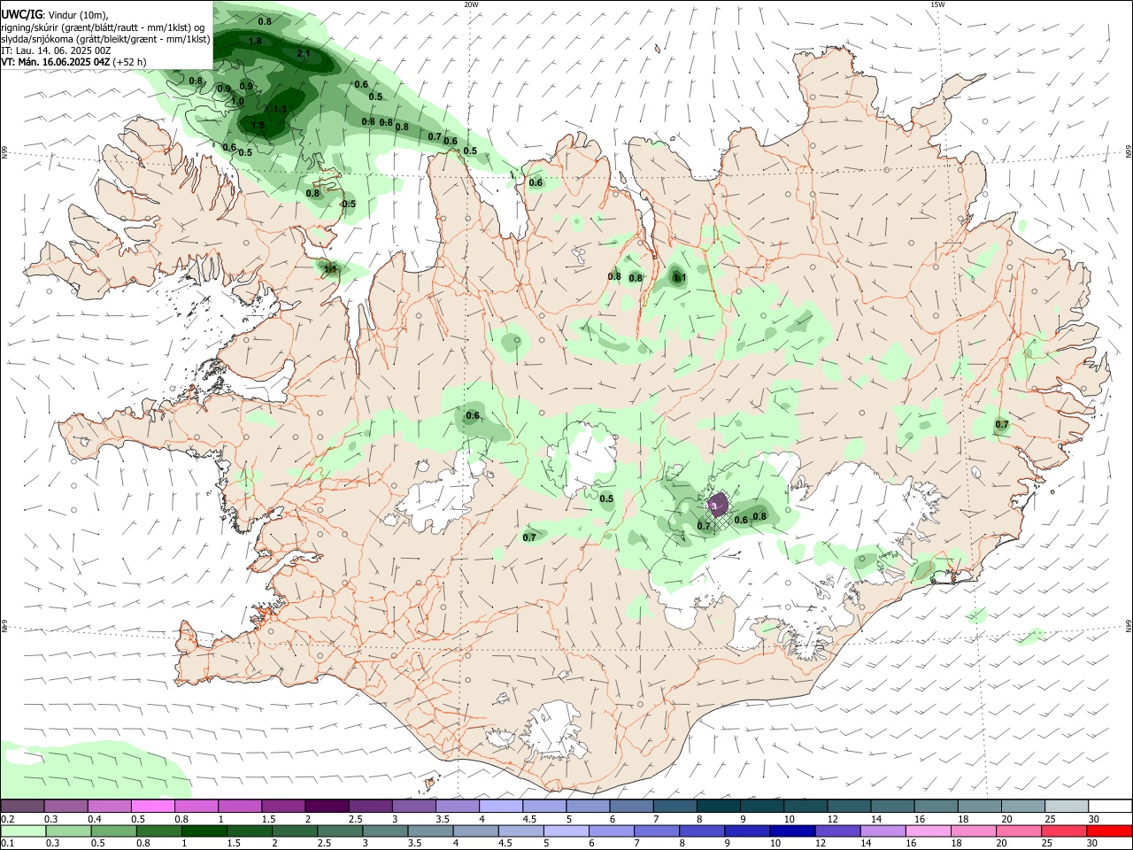Click the 'UWC/IG: Vindur (10m)' title text
The image size is (1133, 850).
[55, 14]
